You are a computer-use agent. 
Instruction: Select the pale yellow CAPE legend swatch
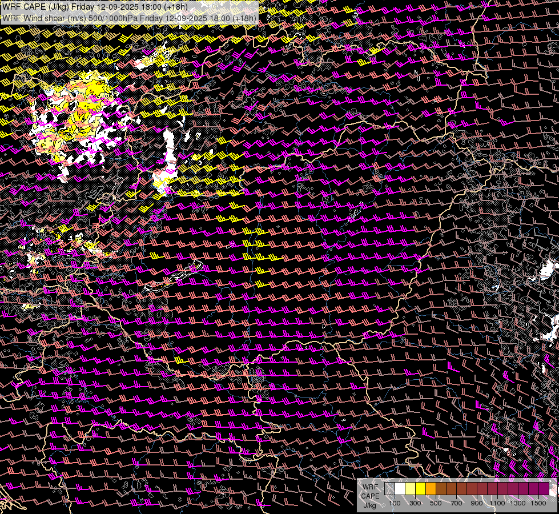411,488
